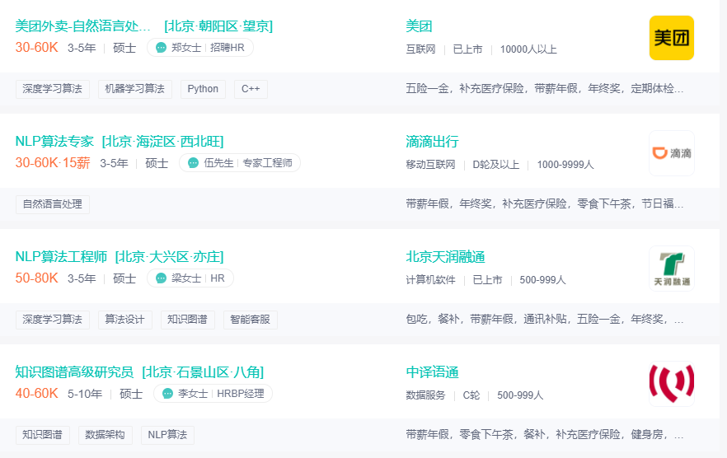Screen dimensions: 727x458
Task: Click the 移动互联网 industry text
Action: [431, 165]
